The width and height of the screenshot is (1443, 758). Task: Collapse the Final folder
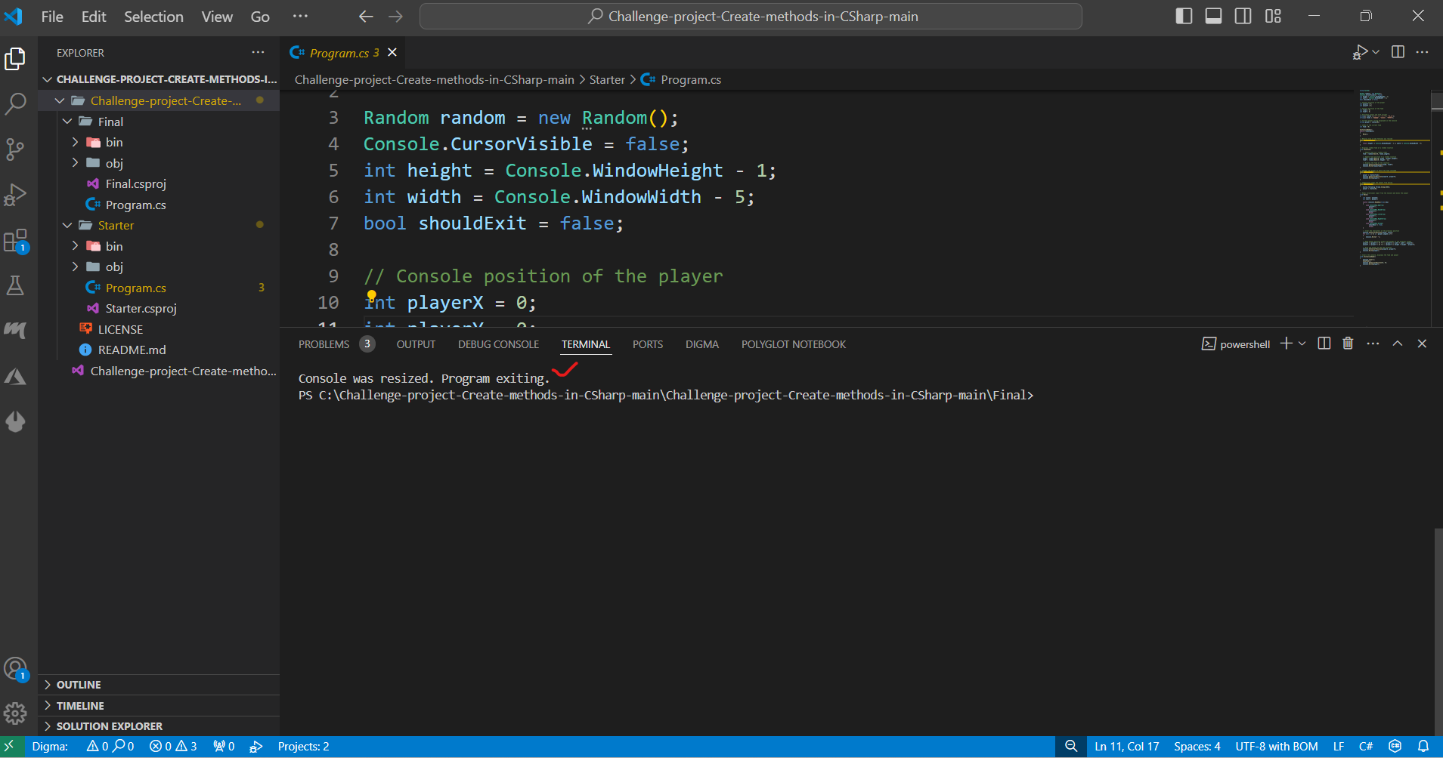[67, 122]
